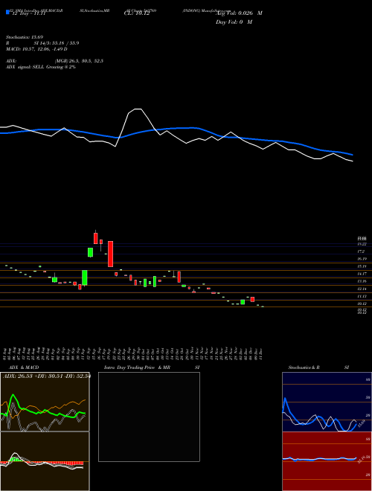
Task: Select the 'Day Vol: 0 M' text
Action: point(234,22)
